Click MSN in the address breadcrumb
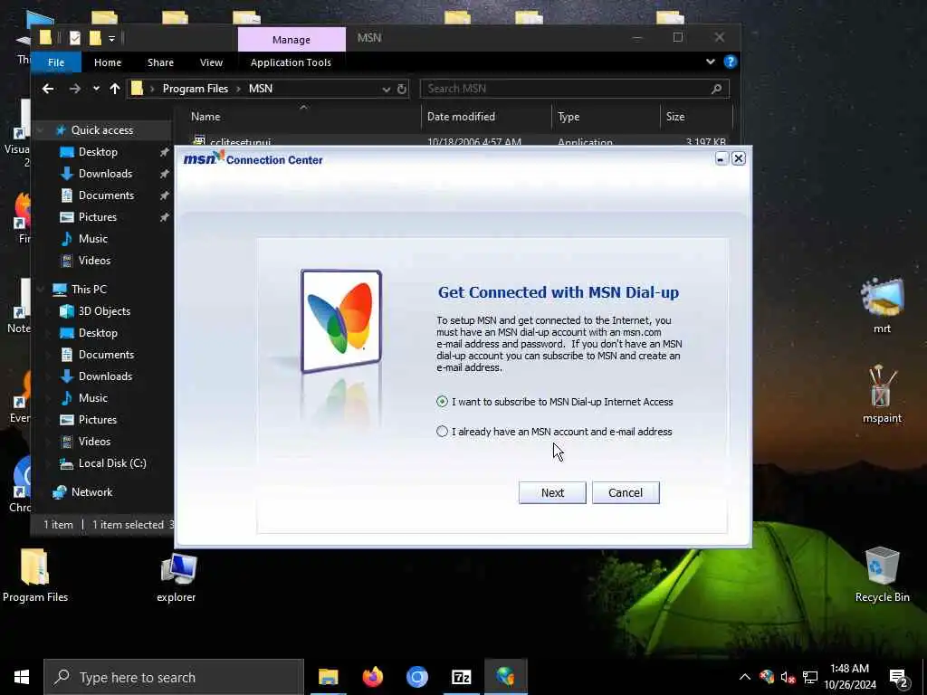927x695 pixels. click(x=261, y=89)
